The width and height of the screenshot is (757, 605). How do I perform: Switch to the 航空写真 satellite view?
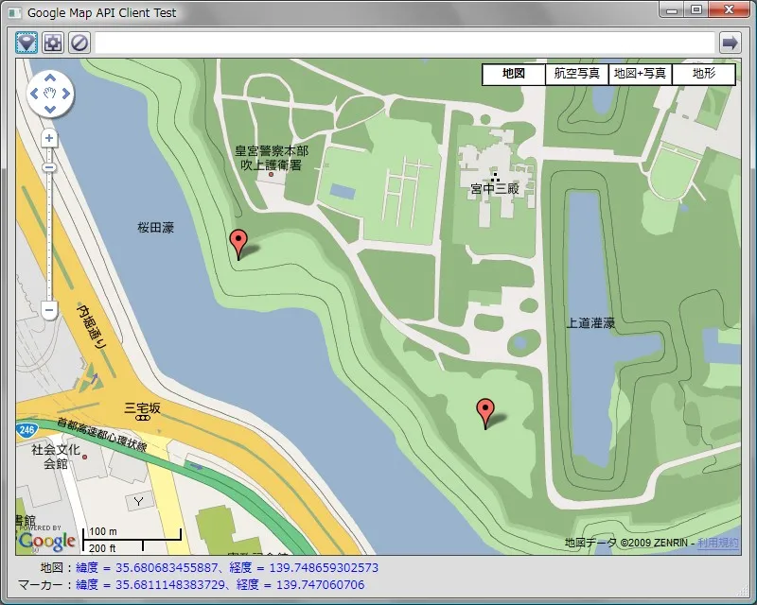pyautogui.click(x=577, y=74)
